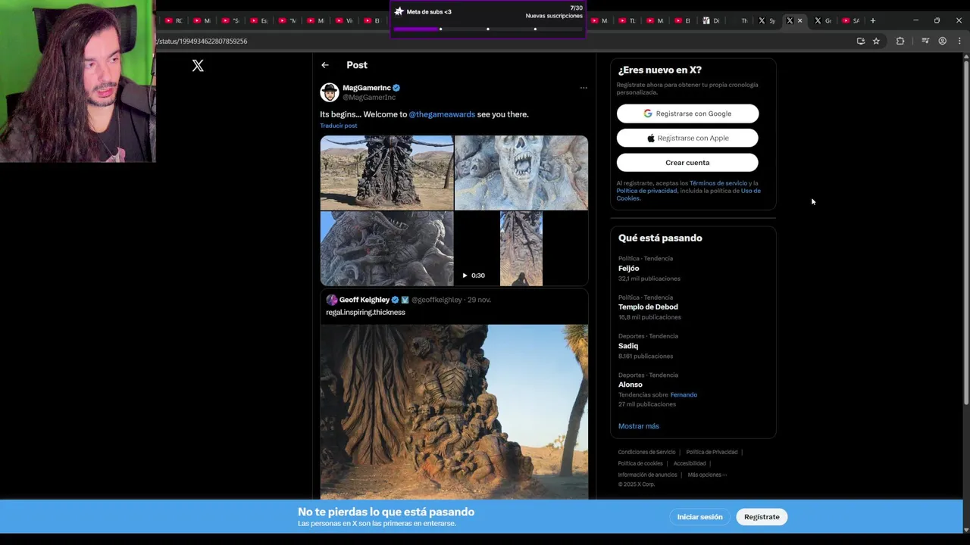This screenshot has width=970, height=545.
Task: Go back using the Post arrow
Action: pos(325,65)
